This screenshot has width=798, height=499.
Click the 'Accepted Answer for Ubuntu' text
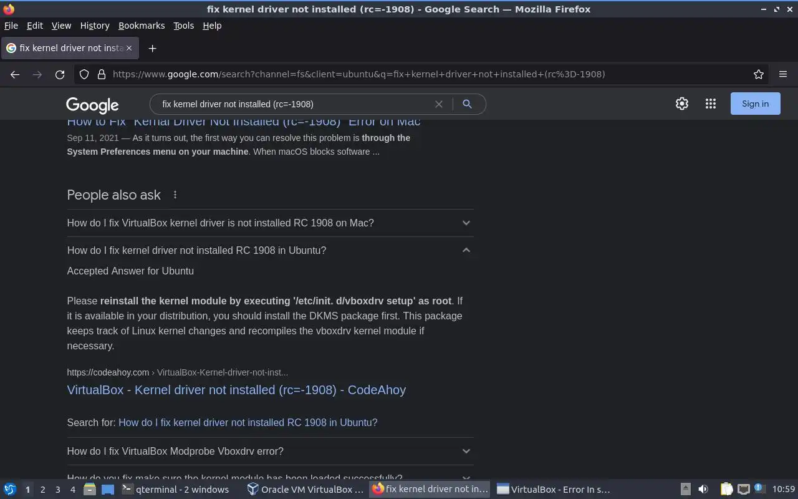[130, 271]
